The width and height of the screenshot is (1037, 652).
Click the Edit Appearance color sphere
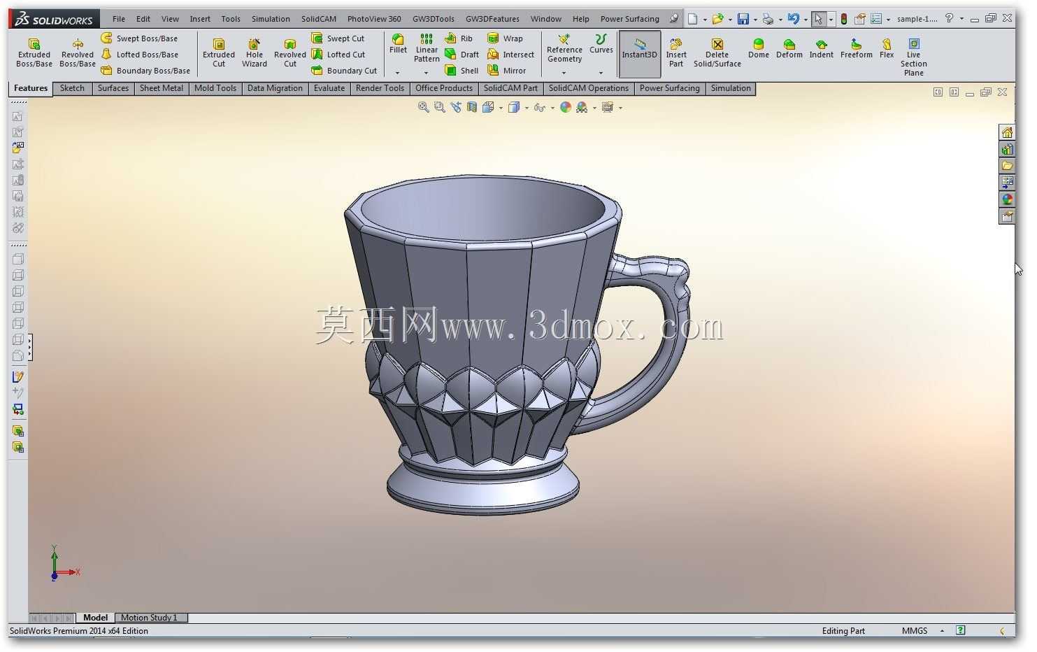point(566,107)
